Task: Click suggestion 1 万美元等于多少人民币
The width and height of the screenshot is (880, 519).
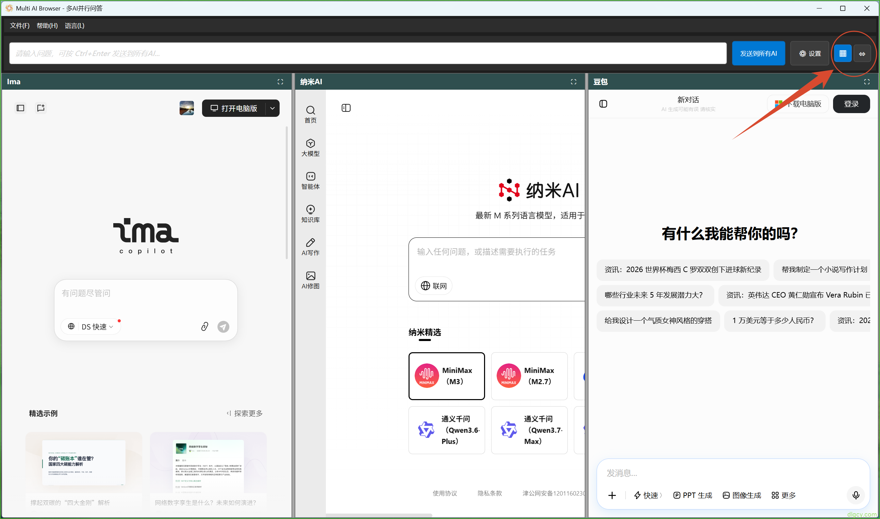Action: (775, 321)
